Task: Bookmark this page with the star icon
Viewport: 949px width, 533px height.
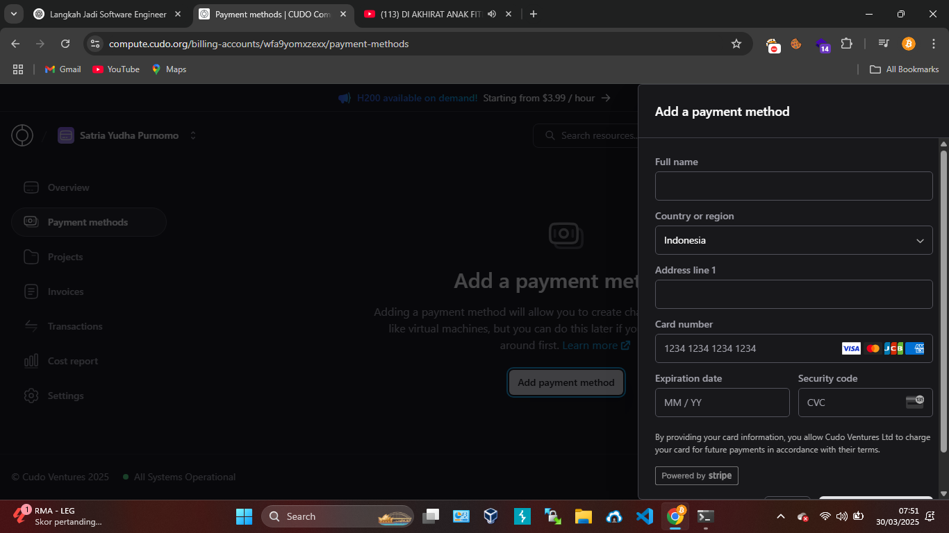Action: coord(736,44)
